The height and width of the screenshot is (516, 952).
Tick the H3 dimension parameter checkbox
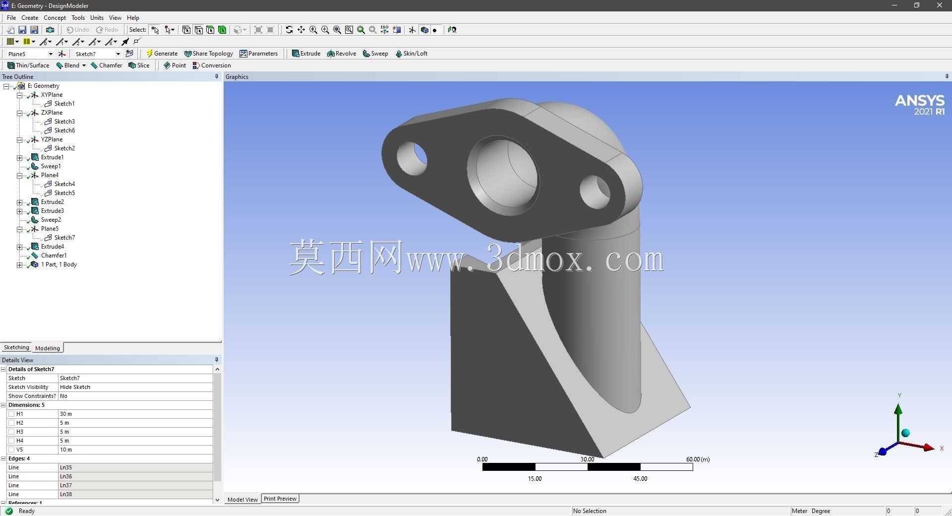tap(11, 432)
